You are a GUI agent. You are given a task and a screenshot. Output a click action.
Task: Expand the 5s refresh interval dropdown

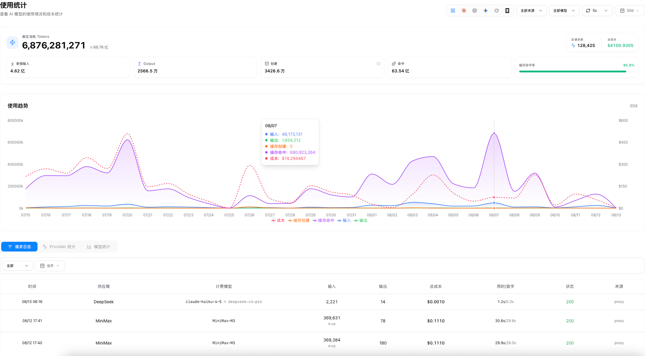597,11
